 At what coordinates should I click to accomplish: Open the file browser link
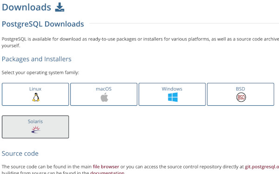tap(106, 167)
